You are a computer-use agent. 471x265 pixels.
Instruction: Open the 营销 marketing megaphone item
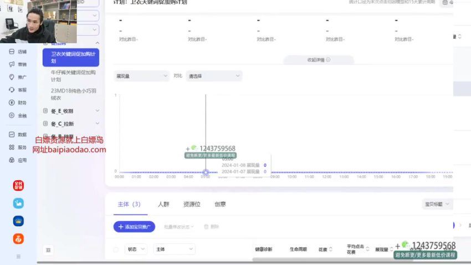(18, 64)
